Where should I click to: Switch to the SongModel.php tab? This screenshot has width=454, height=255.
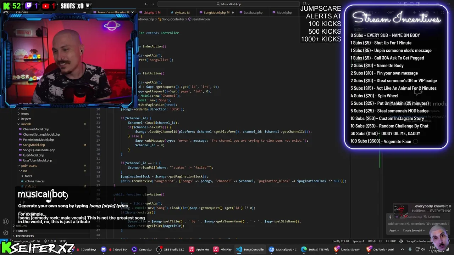pos(216,12)
